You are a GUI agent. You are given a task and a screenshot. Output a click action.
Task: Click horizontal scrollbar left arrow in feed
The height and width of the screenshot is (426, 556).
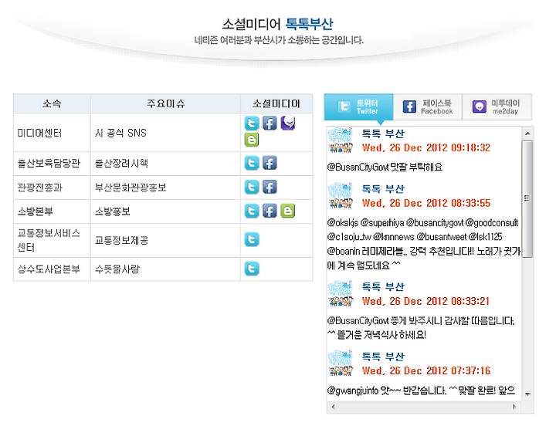(x=333, y=407)
